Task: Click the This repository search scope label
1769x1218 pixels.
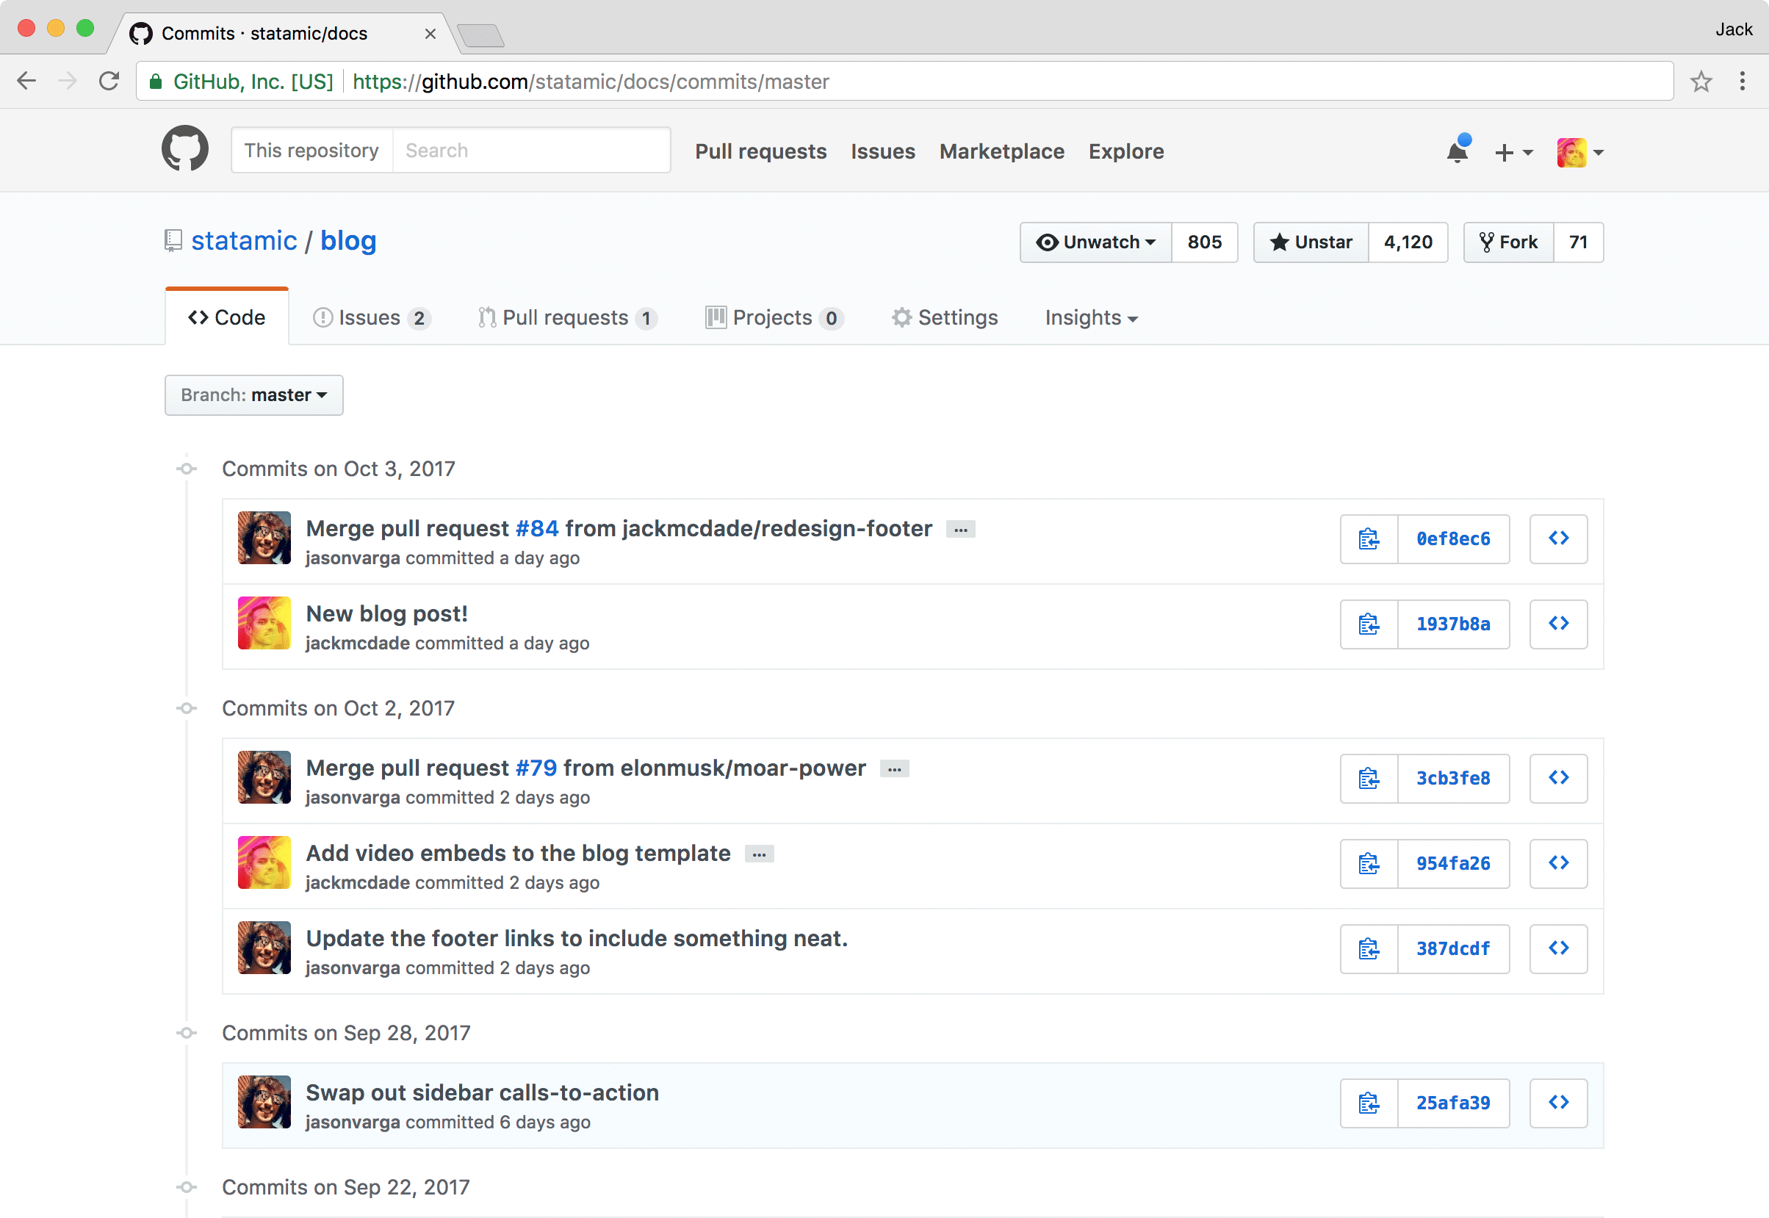Action: pos(311,151)
